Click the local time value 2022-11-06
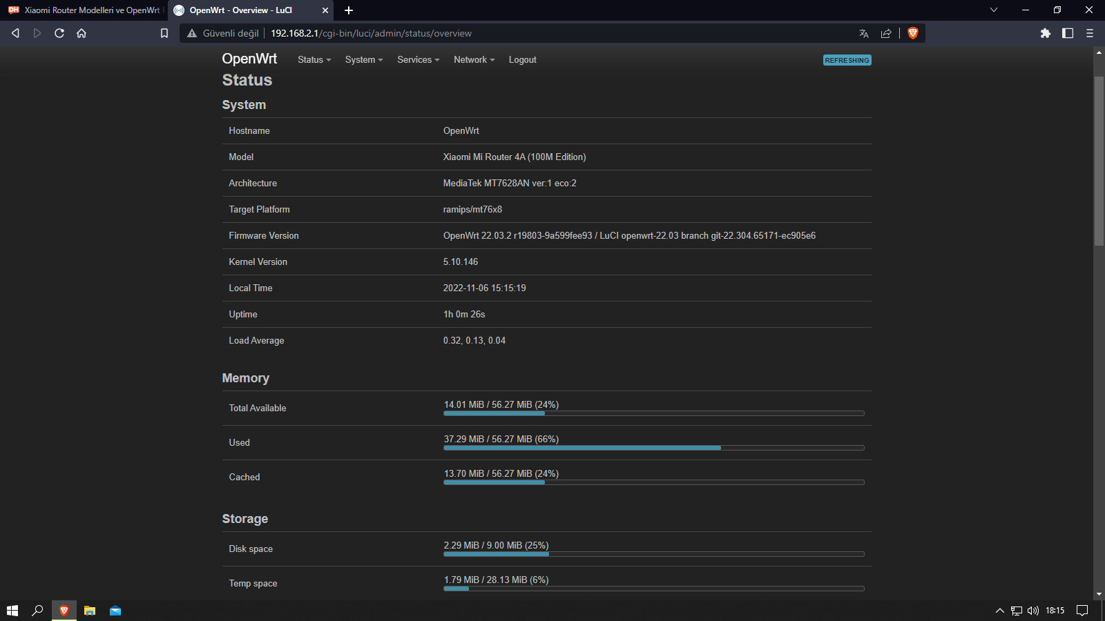This screenshot has height=621, width=1105. pos(484,288)
